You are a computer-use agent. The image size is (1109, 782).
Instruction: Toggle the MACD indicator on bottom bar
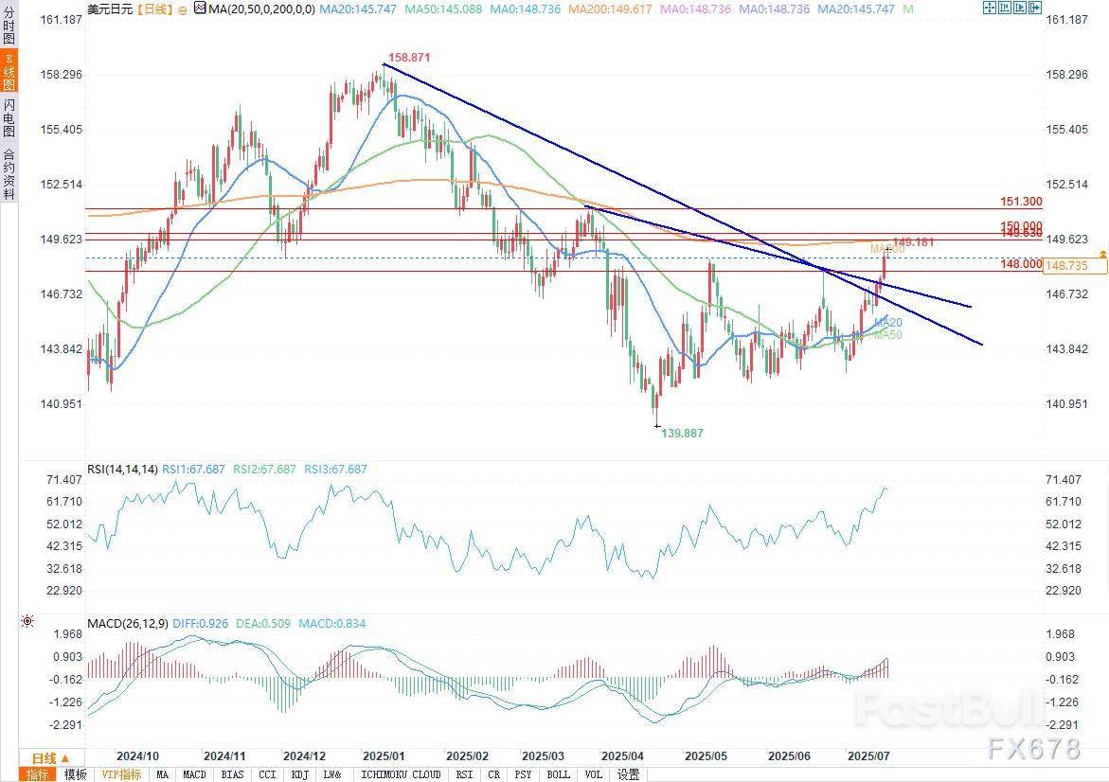click(x=194, y=774)
